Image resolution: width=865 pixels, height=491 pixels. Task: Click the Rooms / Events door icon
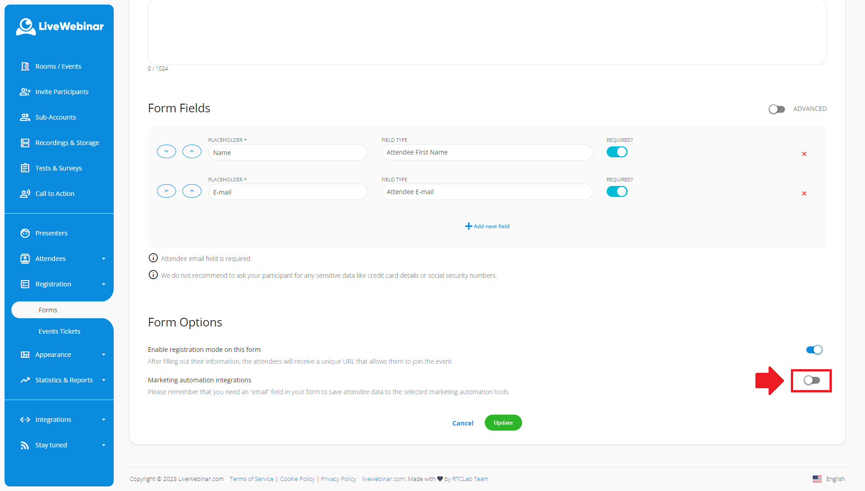25,66
